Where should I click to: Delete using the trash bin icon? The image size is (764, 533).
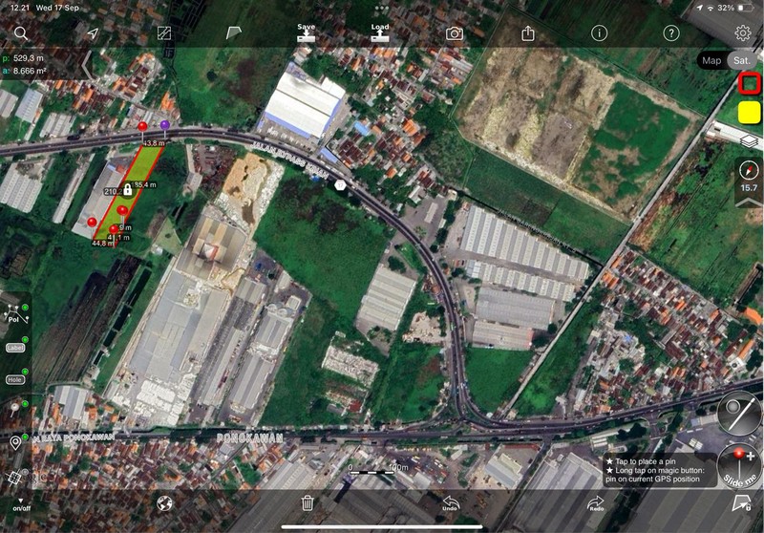click(308, 502)
